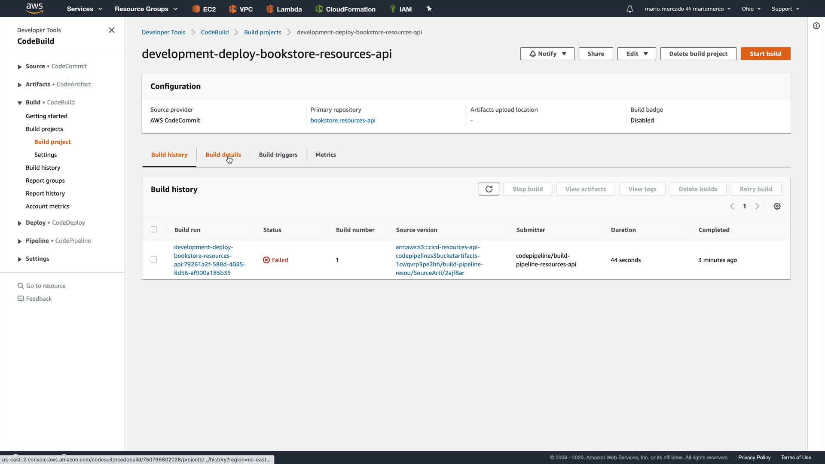
Task: Switch to the Metrics tab
Action: [325, 155]
